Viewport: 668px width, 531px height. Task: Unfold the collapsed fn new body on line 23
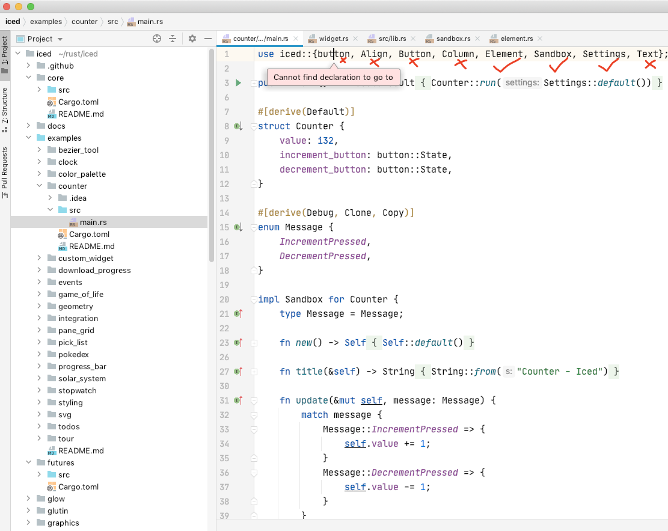254,343
